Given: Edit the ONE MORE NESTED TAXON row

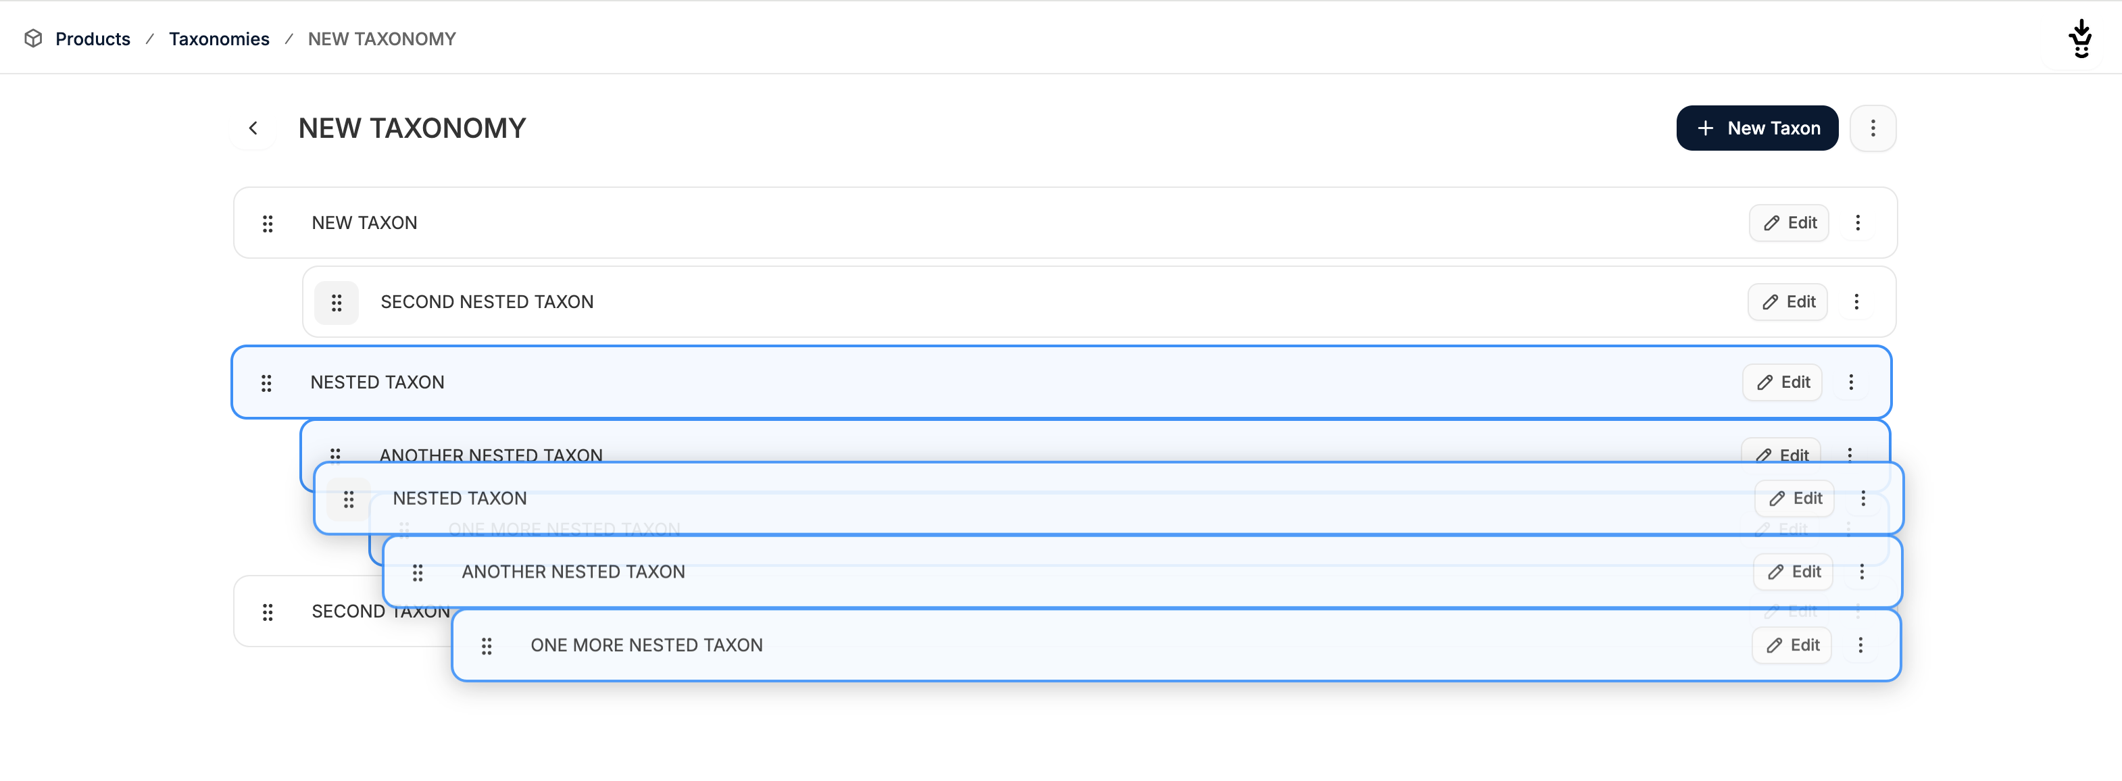Looking at the screenshot, I should coord(1792,646).
